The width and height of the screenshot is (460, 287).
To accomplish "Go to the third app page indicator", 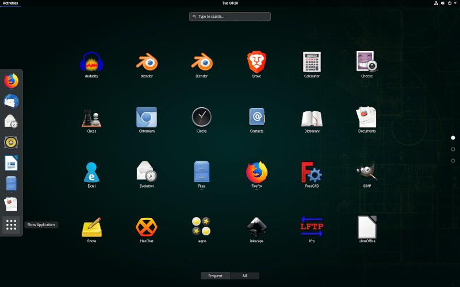I will point(453,161).
